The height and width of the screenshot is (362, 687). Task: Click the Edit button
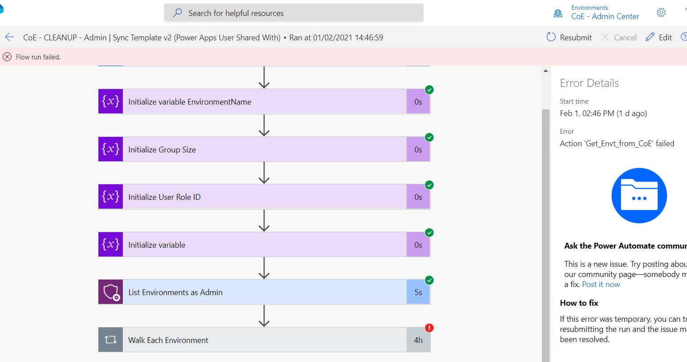tap(659, 37)
